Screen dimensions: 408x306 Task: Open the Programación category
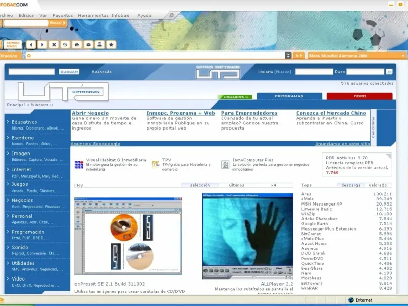(28, 232)
